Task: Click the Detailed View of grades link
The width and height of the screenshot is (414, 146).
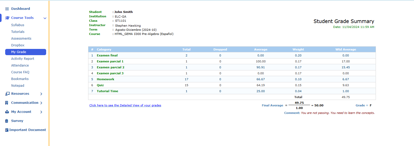Action: click(x=125, y=105)
